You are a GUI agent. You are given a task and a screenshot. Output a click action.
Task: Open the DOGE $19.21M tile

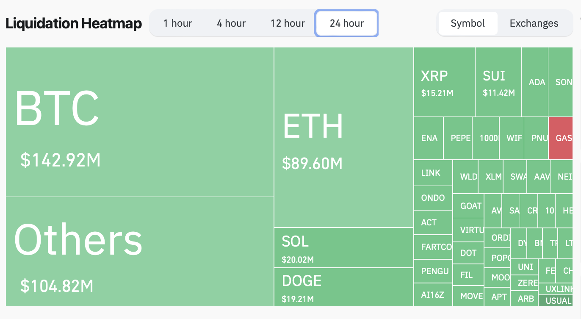pyautogui.click(x=343, y=287)
